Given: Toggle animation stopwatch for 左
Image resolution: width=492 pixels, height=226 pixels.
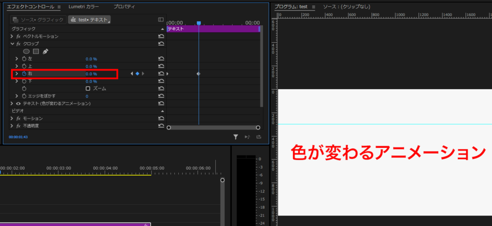Looking at the screenshot, I should [x=24, y=59].
